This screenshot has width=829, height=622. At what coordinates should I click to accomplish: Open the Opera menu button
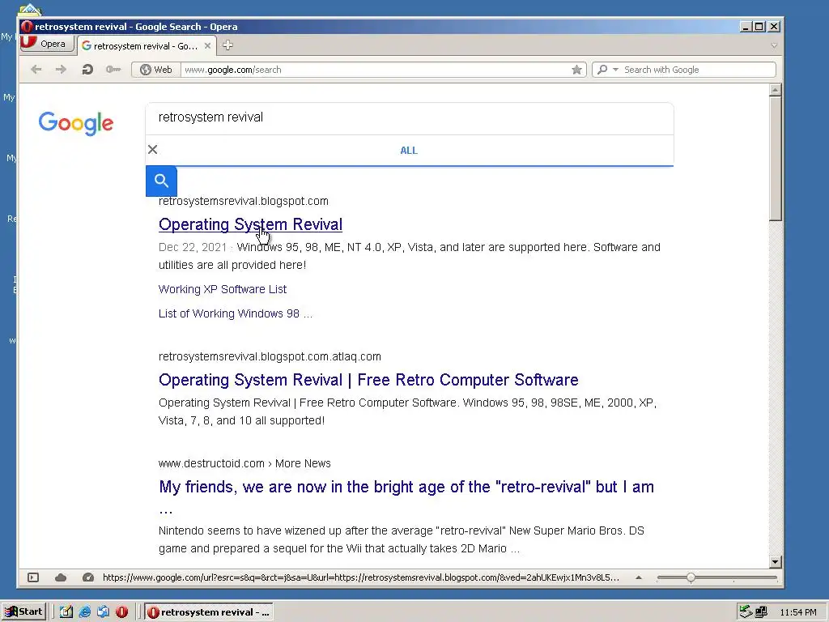point(46,44)
